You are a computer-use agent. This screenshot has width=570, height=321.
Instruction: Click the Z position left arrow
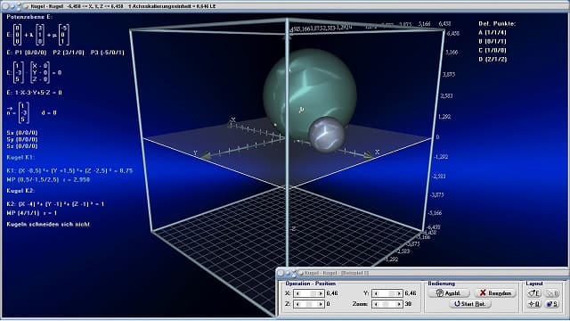(x=297, y=304)
